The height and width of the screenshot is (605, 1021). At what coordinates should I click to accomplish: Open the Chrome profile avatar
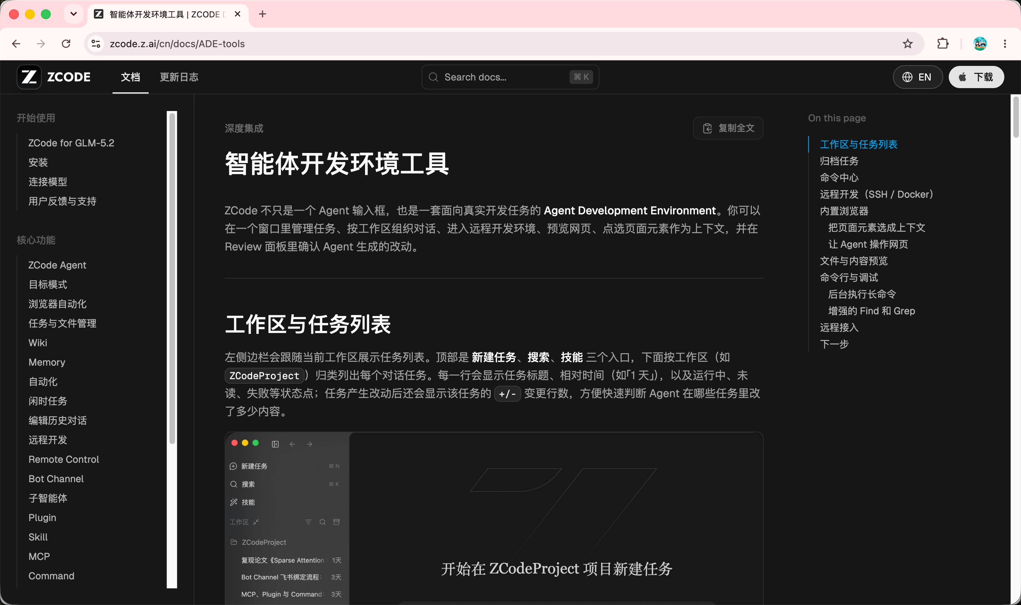pos(980,44)
